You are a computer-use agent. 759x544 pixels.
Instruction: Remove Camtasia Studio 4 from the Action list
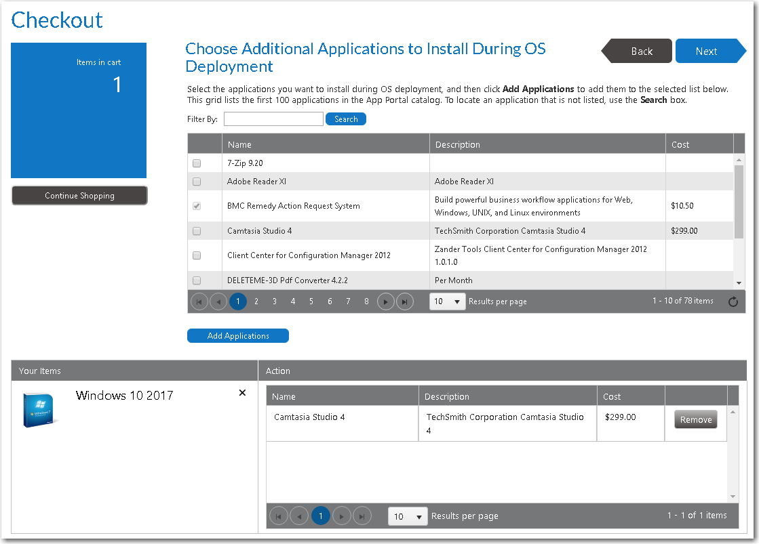pos(695,419)
